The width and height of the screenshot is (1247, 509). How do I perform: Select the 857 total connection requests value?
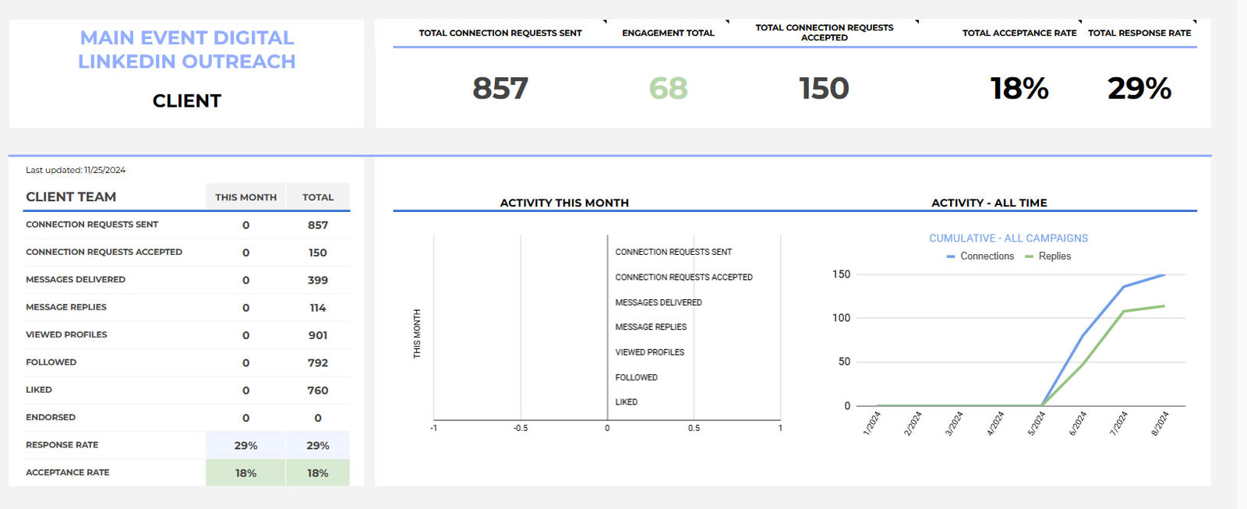pyautogui.click(x=500, y=88)
